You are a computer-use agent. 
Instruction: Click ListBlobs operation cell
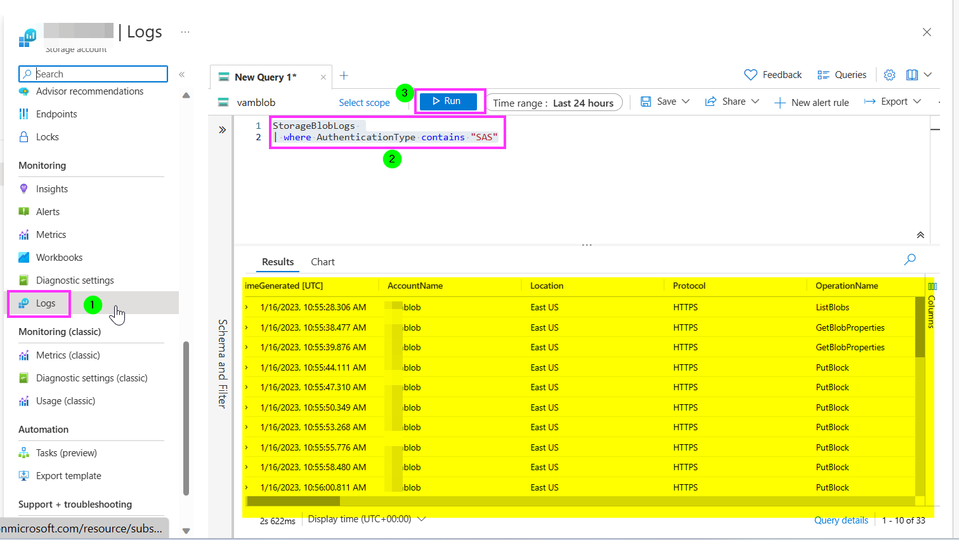pos(832,307)
